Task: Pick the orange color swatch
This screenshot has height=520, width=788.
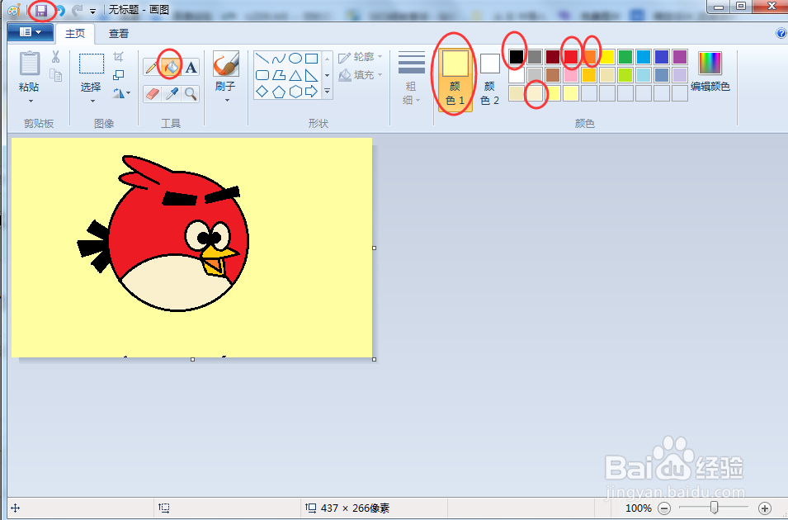Action: coord(589,57)
